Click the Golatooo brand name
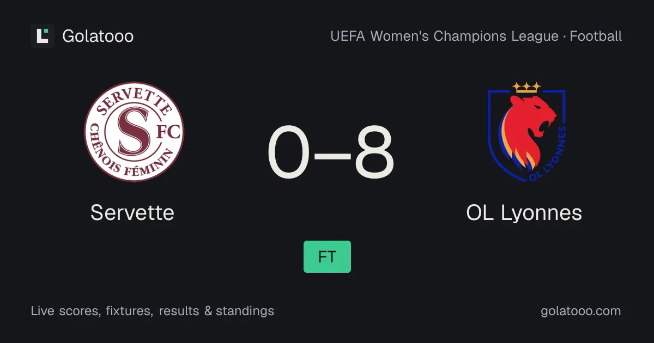Viewport: 654px width, 343px height. [98, 36]
